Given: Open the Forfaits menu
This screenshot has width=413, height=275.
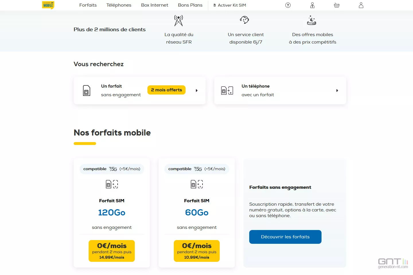Looking at the screenshot, I should click(88, 5).
